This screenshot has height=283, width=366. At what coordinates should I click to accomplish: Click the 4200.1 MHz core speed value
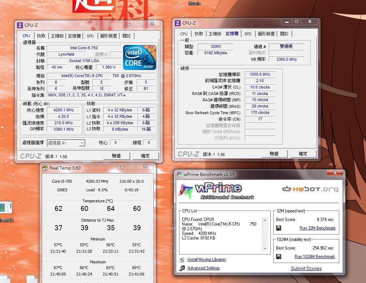coord(63,110)
